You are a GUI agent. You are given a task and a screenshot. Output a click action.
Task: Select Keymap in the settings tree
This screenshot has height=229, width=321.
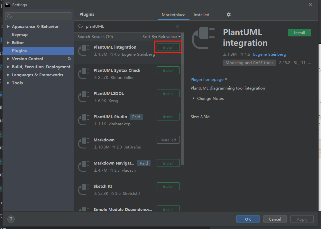click(20, 35)
